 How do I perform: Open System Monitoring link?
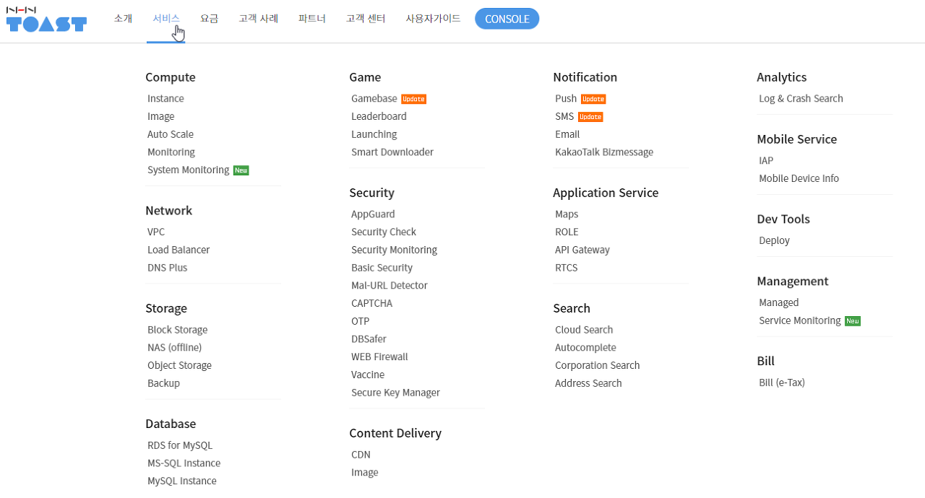point(188,170)
